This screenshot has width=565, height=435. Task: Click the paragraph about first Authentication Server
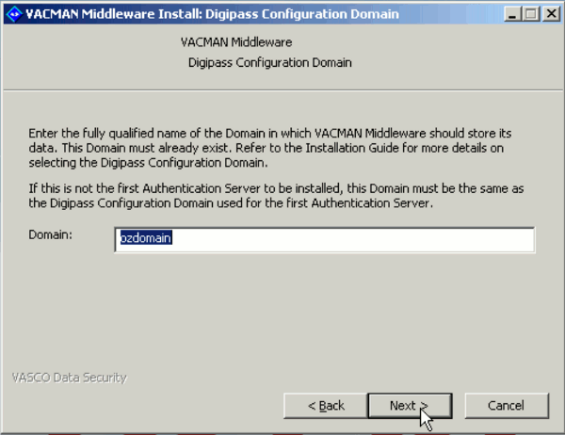coord(276,196)
